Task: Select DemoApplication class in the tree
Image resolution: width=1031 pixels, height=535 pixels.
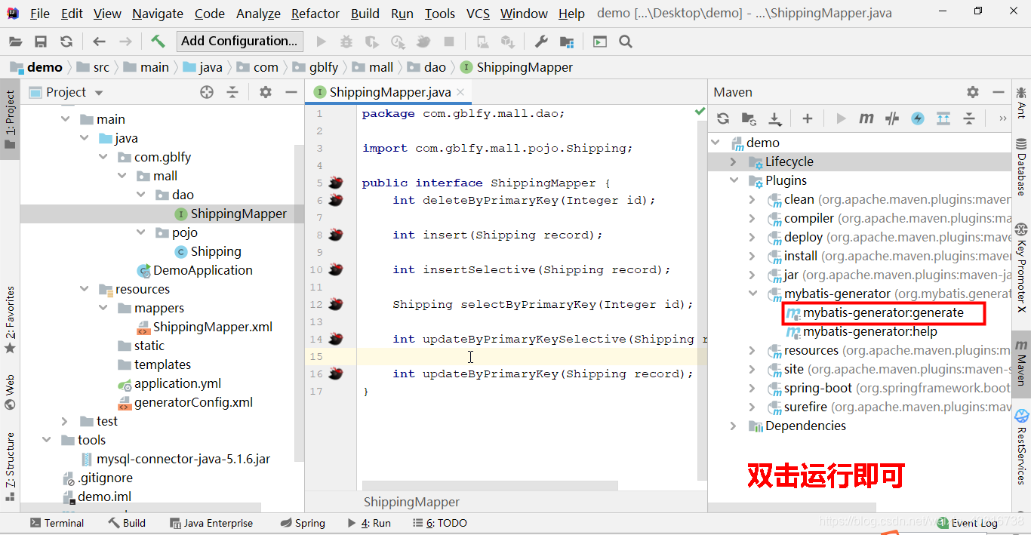Action: click(x=203, y=270)
